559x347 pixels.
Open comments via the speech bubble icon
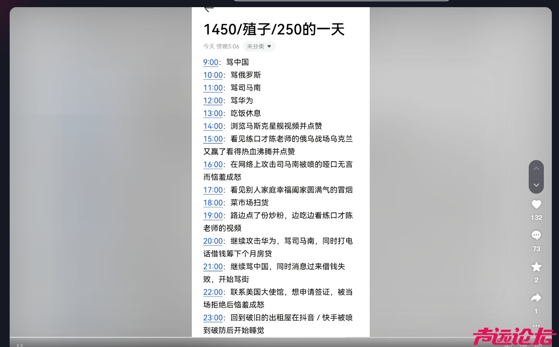coord(536,235)
